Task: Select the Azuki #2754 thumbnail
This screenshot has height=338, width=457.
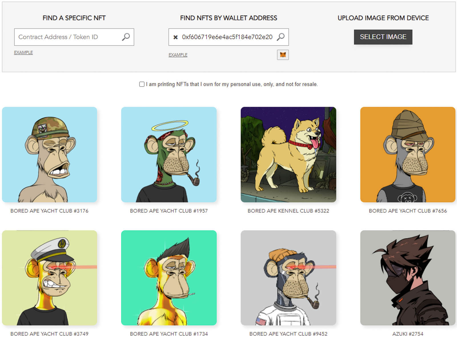Action: pyautogui.click(x=408, y=278)
